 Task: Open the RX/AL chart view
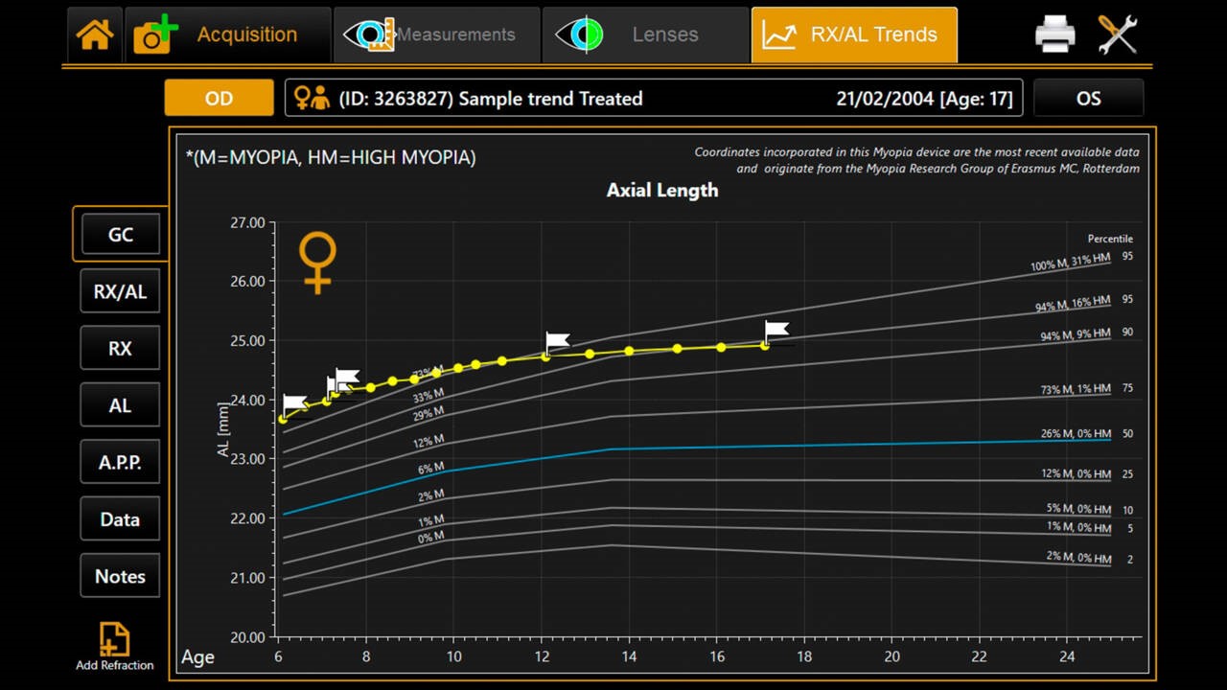coord(120,291)
